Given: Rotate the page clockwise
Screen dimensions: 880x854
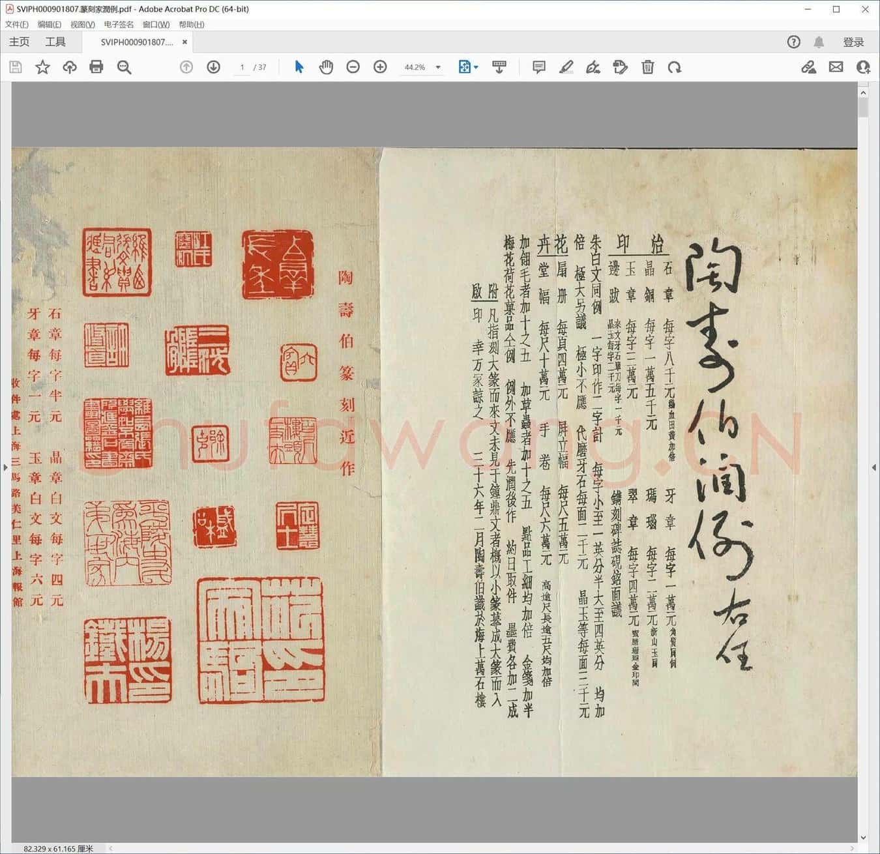Looking at the screenshot, I should (675, 67).
